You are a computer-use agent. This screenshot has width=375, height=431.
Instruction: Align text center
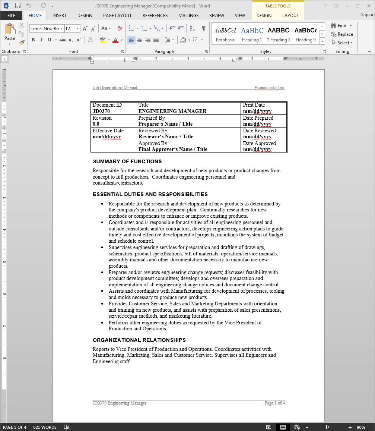pyautogui.click(x=140, y=40)
